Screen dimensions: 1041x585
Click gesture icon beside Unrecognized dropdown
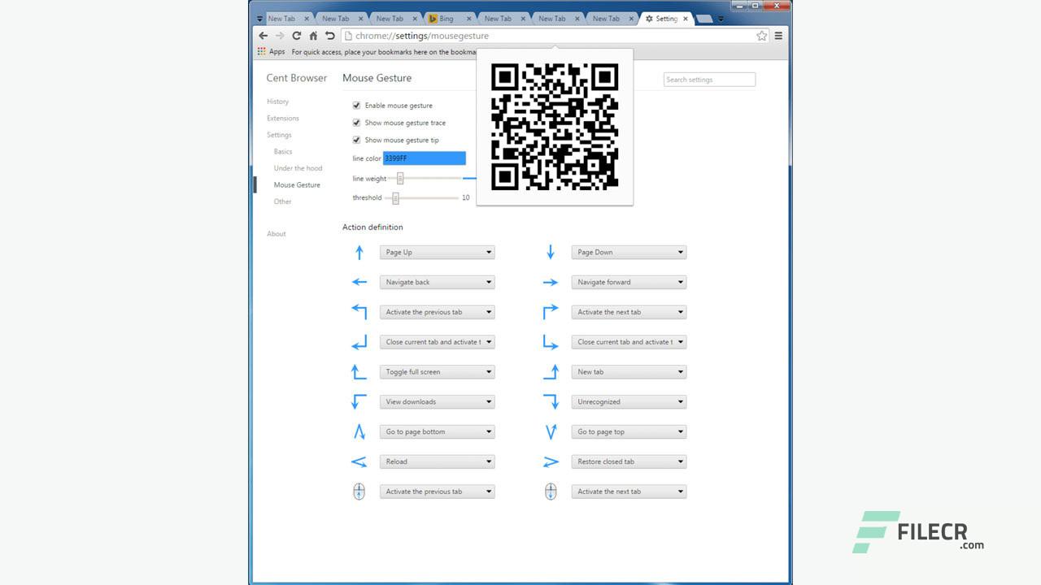(551, 401)
